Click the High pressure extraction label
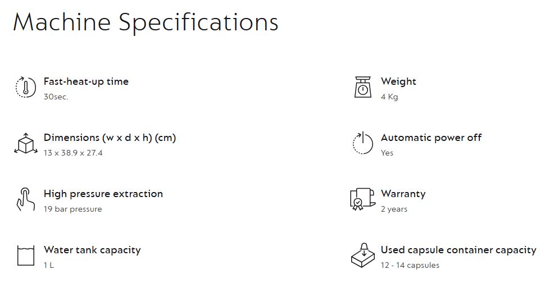 coord(103,194)
